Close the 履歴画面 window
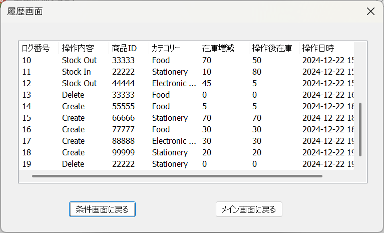 370,12
